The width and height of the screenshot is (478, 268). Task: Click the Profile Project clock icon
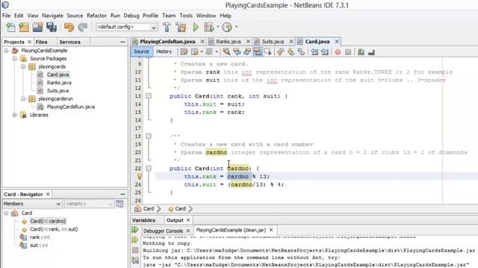pos(227,28)
